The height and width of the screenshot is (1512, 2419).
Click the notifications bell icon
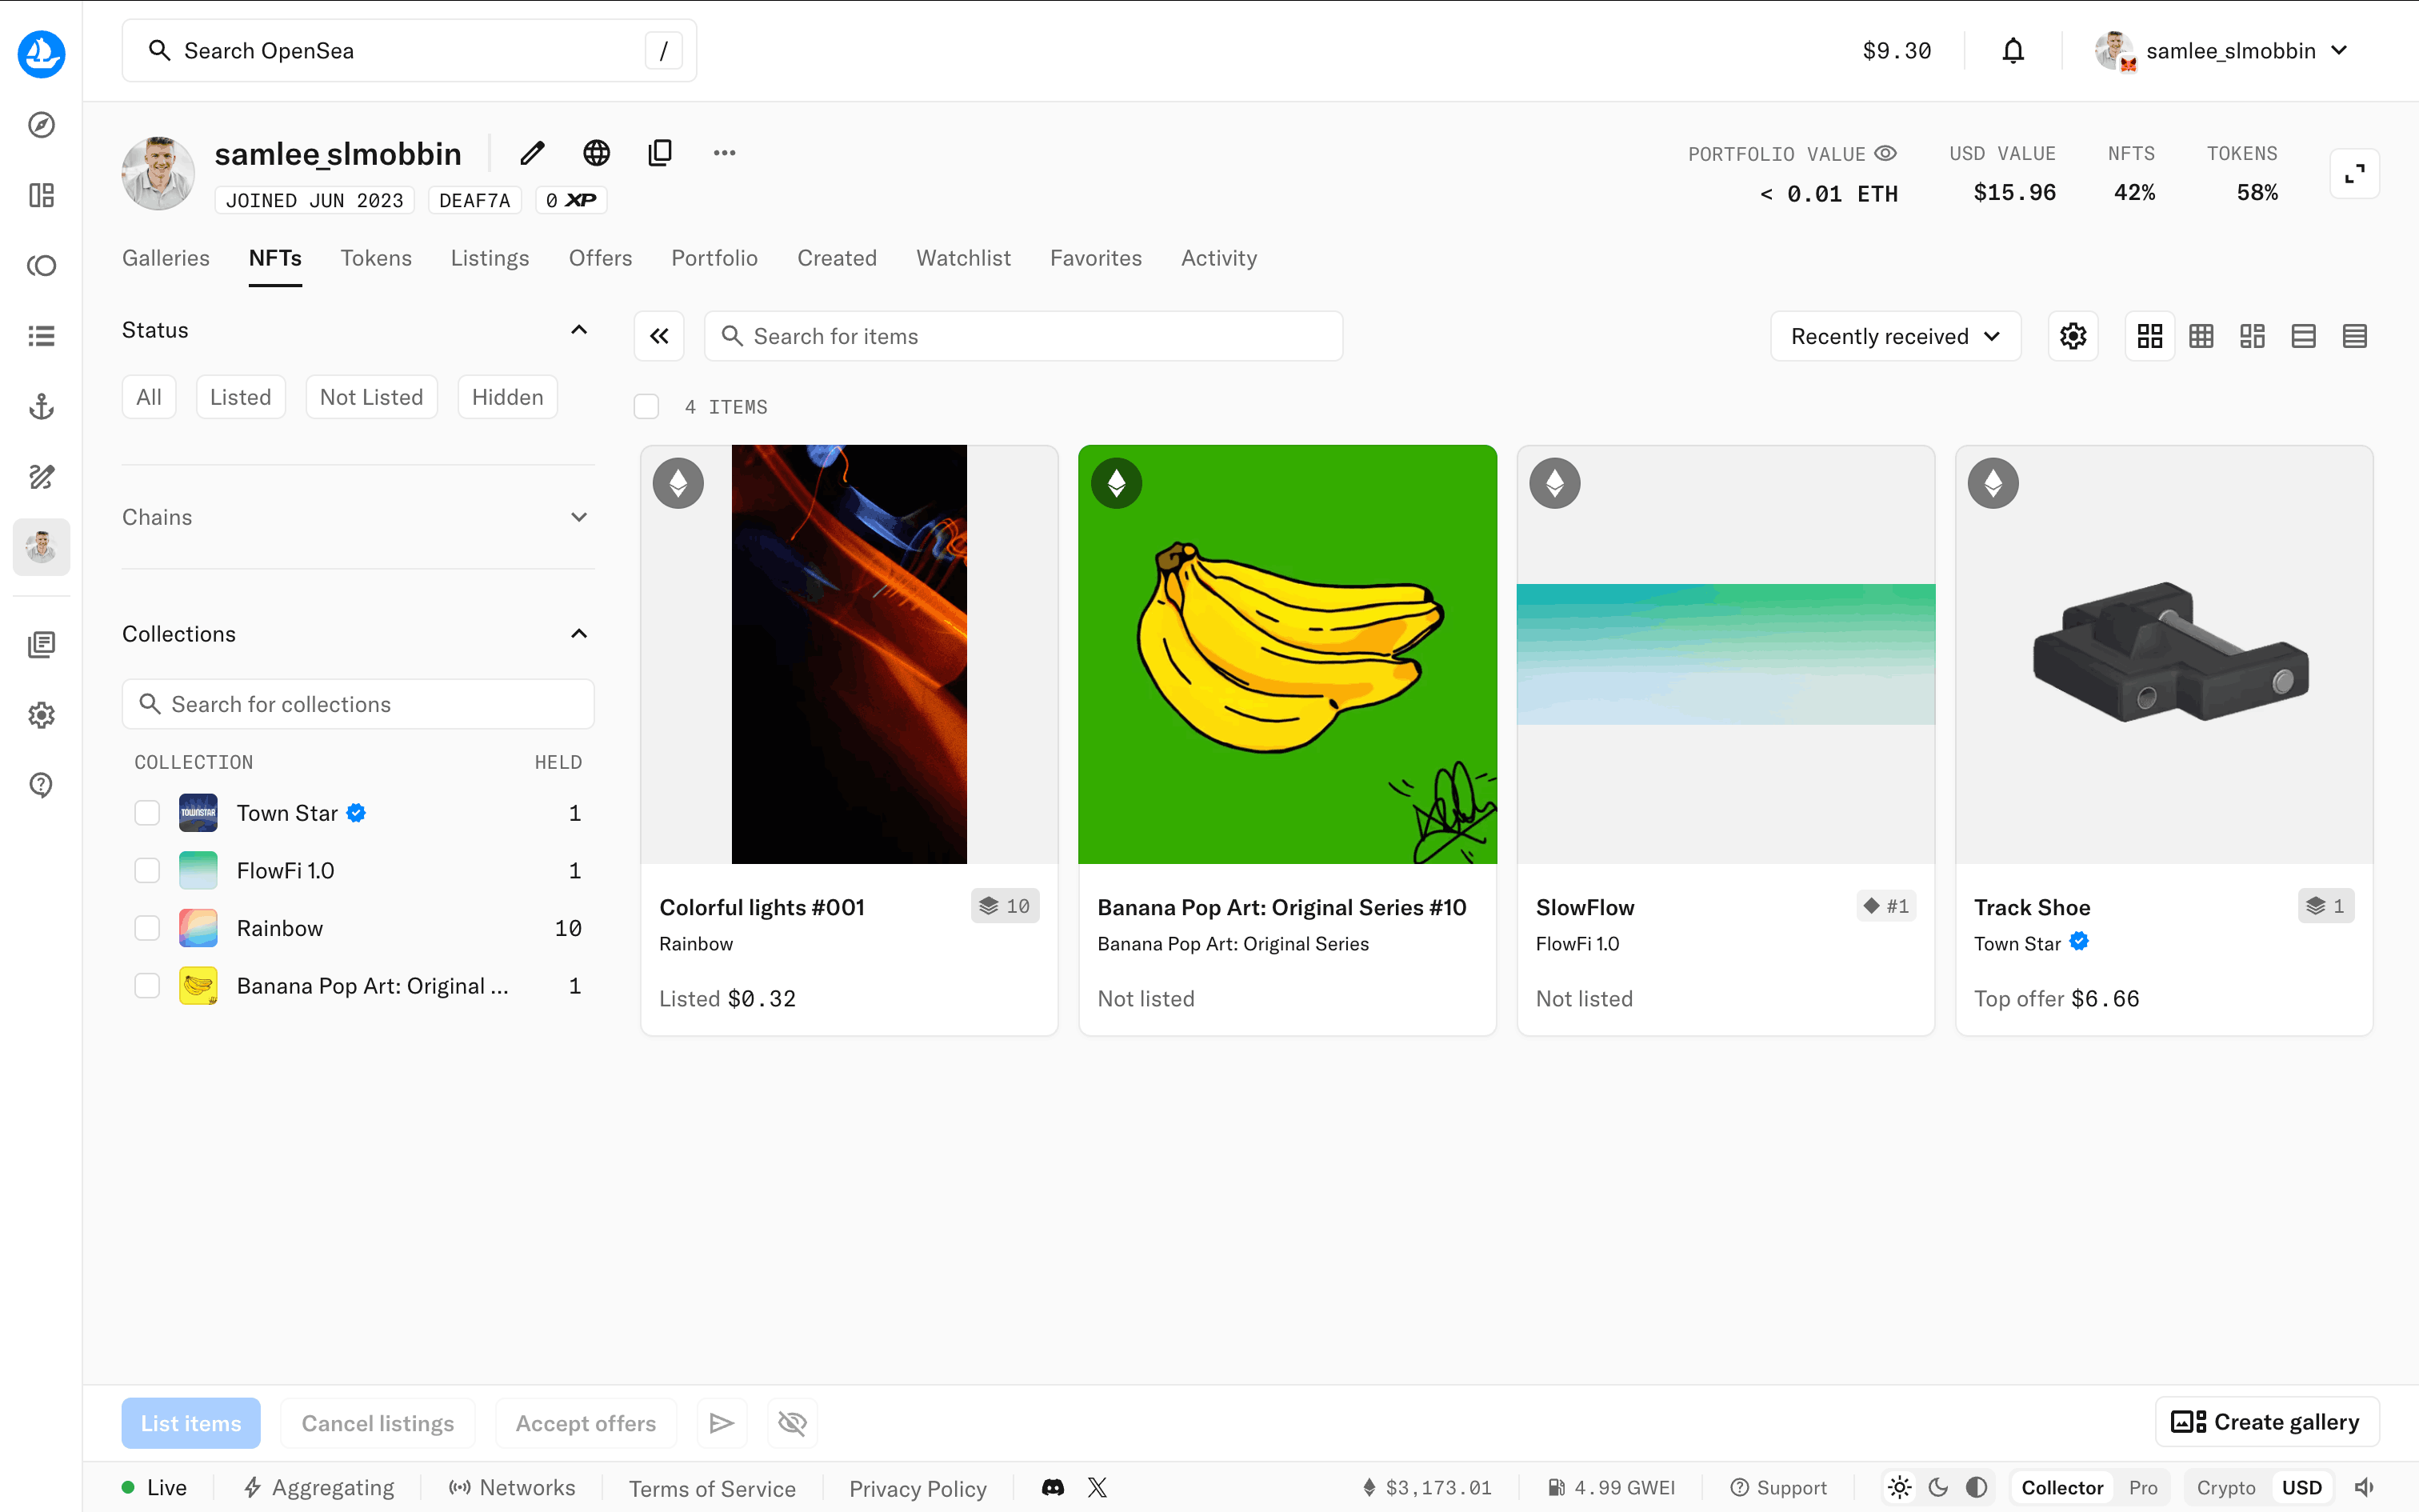coord(2012,51)
